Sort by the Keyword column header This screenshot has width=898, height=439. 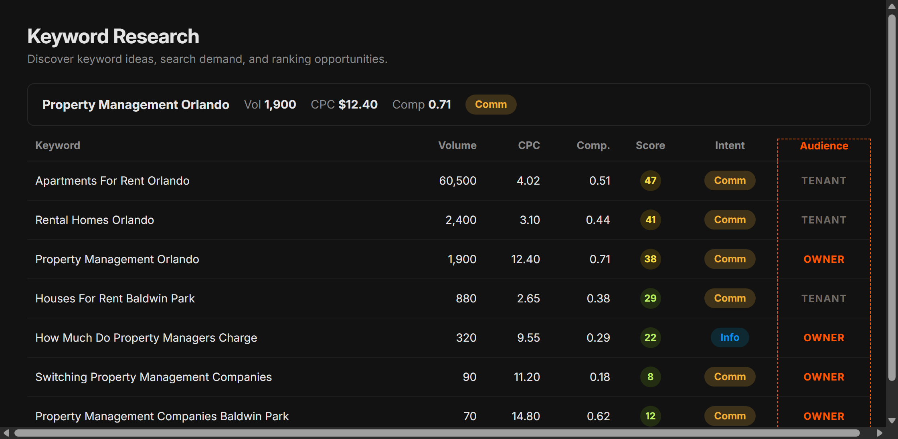click(58, 145)
